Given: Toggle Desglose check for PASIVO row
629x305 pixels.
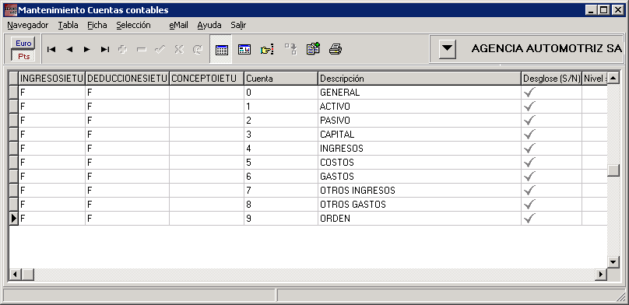Looking at the screenshot, I should click(x=530, y=121).
